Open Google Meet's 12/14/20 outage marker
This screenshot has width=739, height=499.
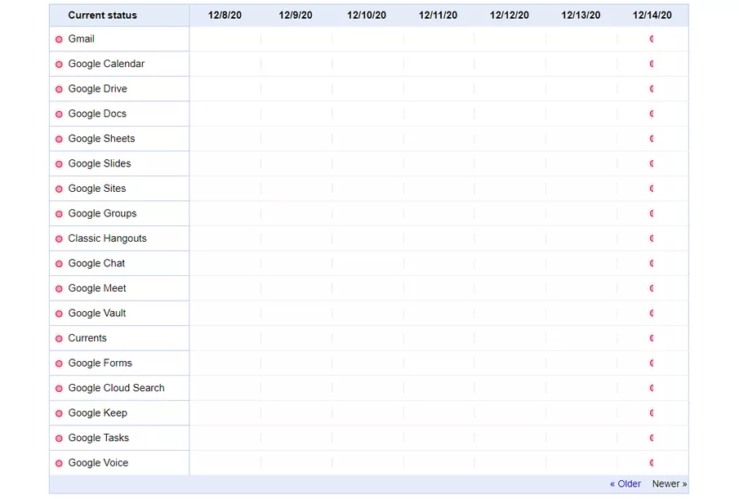[652, 289]
